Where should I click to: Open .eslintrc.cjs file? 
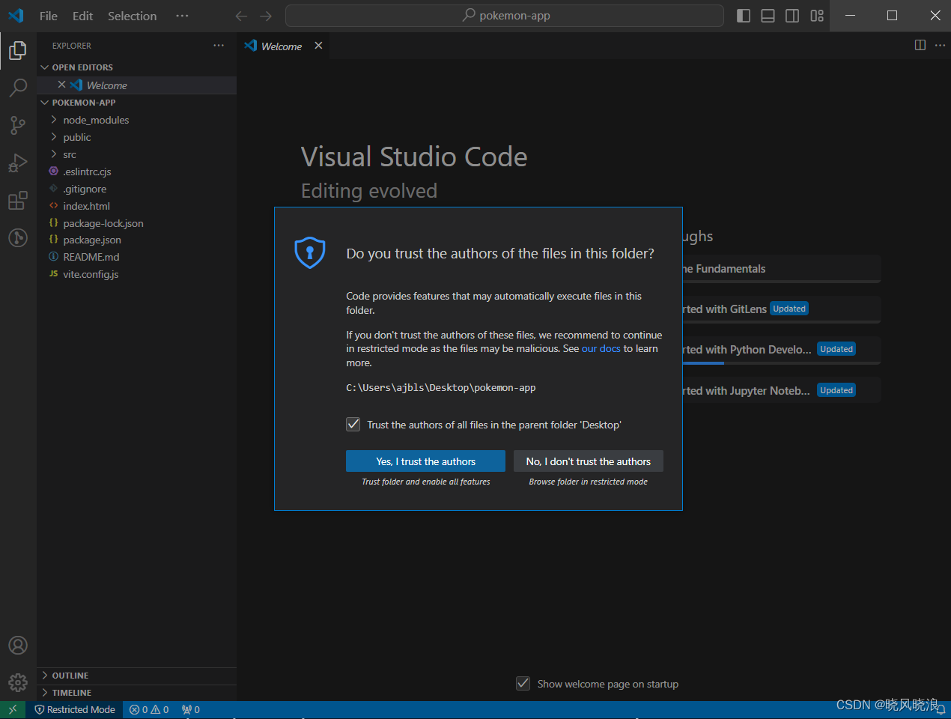click(x=138, y=172)
